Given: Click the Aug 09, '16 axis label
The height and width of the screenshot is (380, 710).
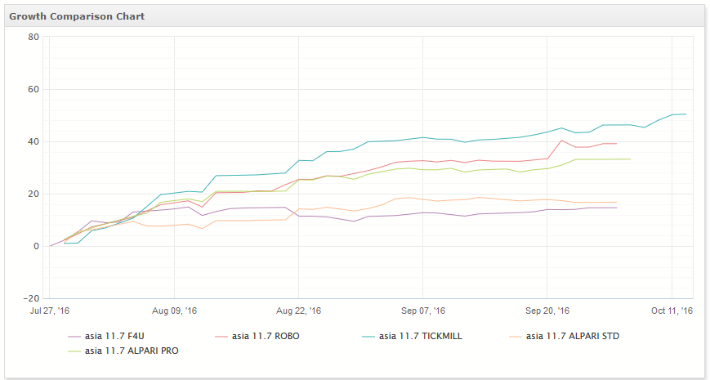Looking at the screenshot, I should (x=174, y=311).
